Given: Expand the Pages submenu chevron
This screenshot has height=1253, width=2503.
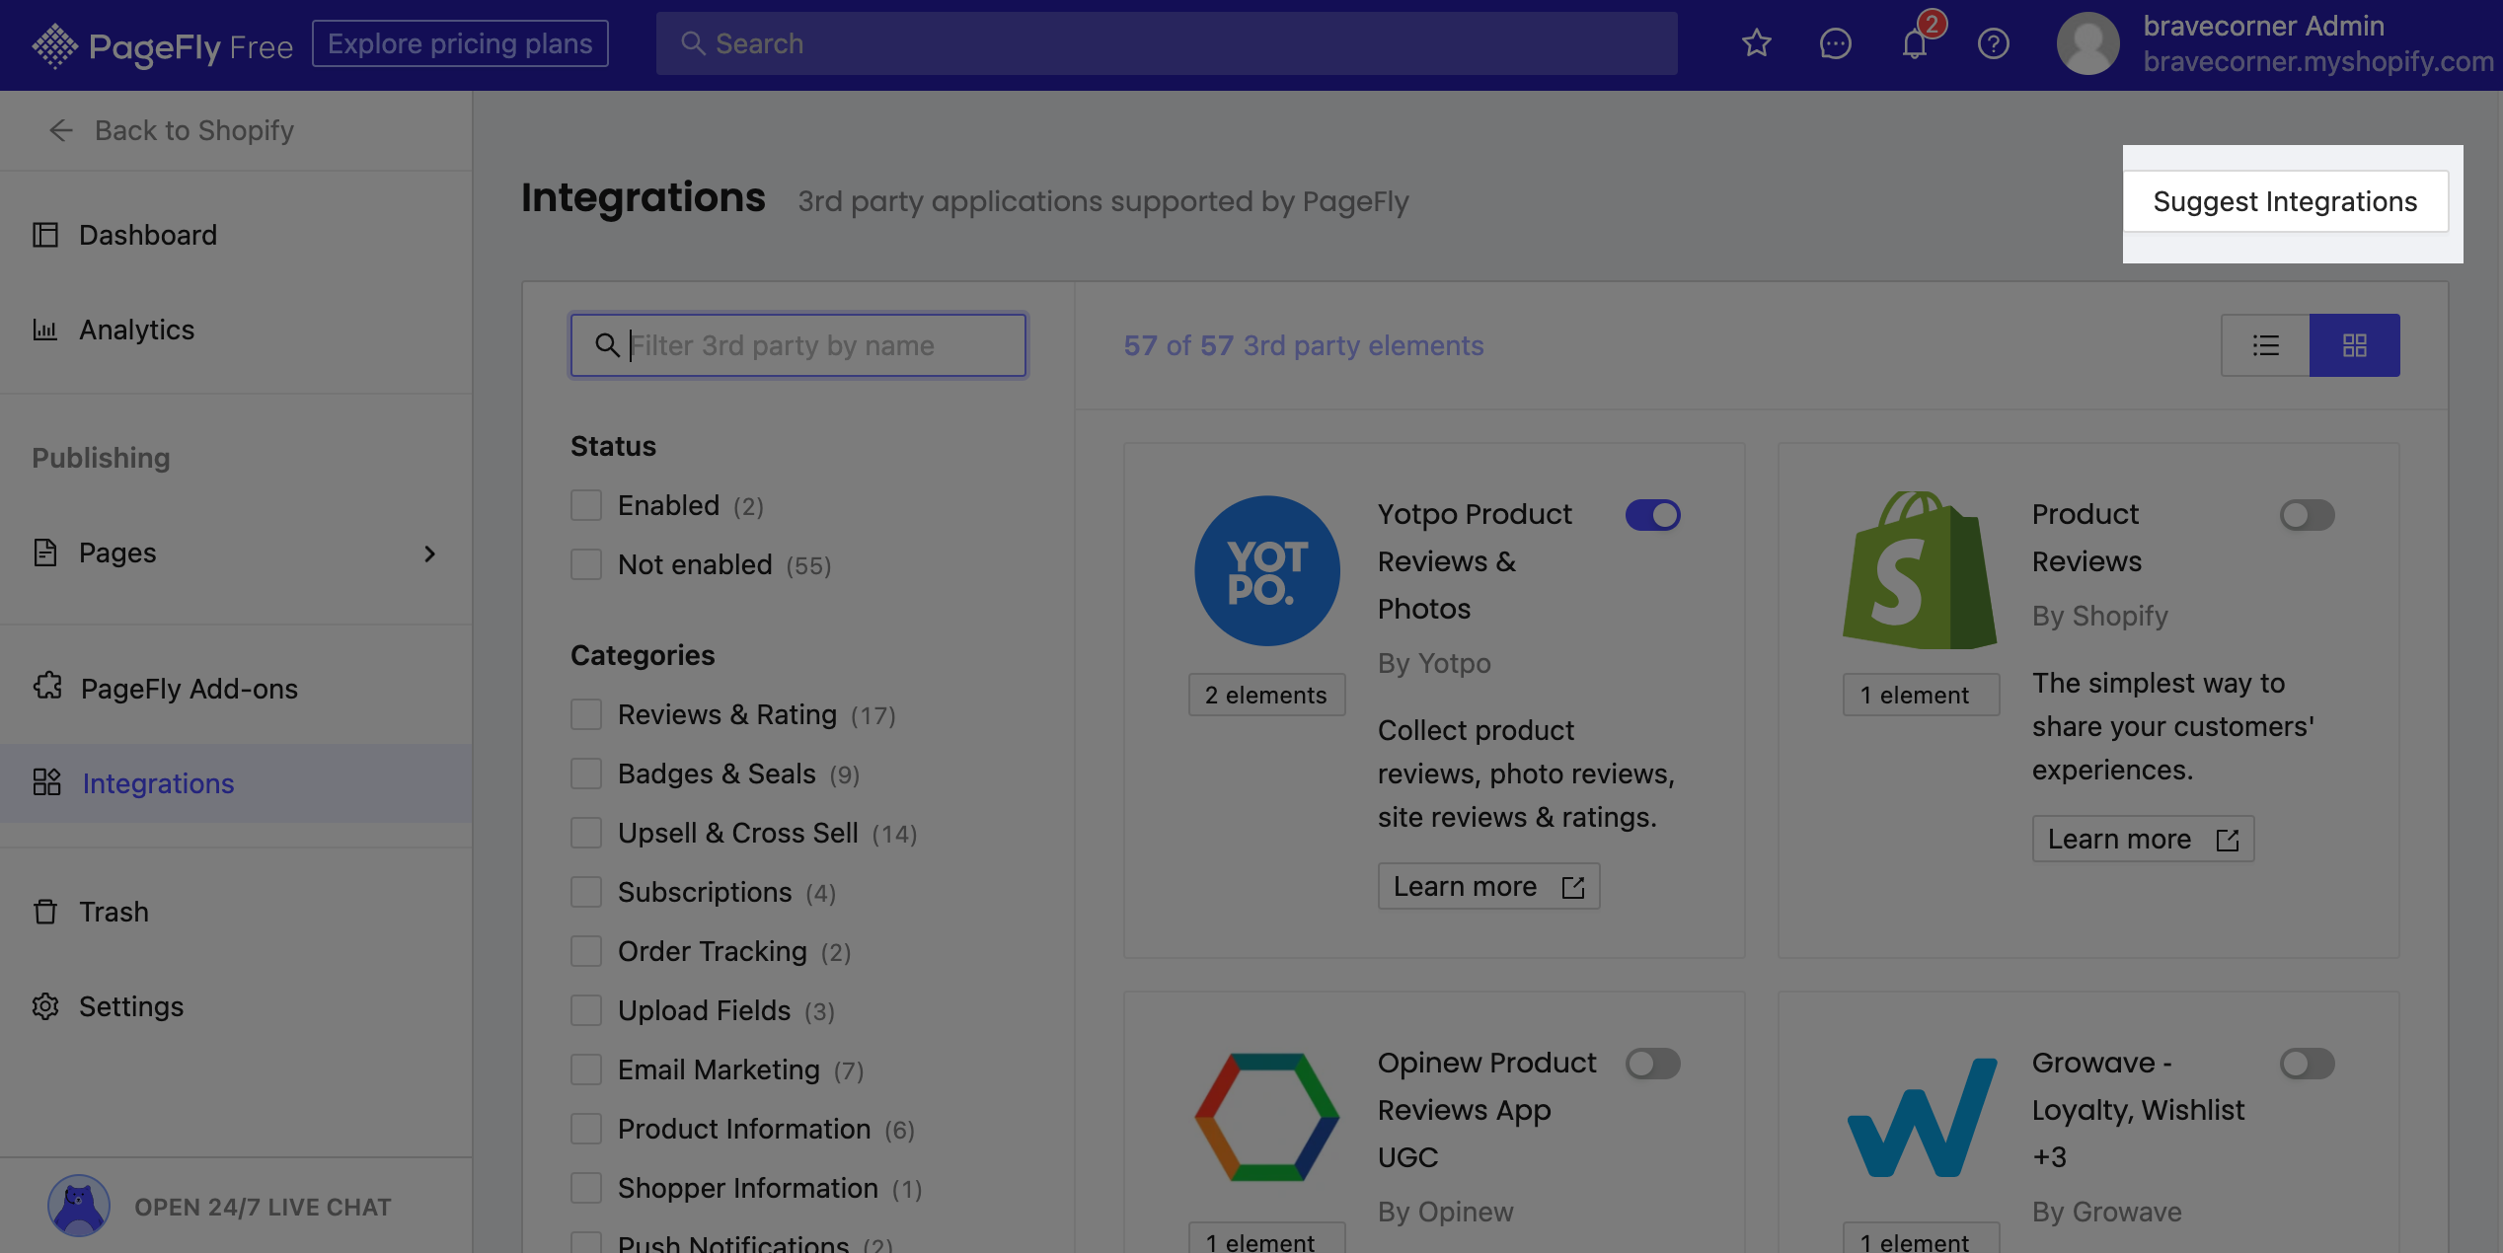Looking at the screenshot, I should tap(429, 553).
